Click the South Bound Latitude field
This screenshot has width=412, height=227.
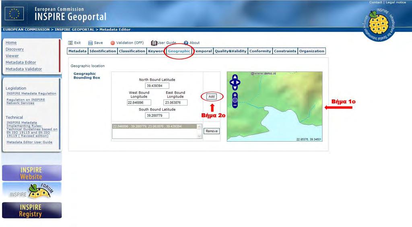(x=157, y=116)
